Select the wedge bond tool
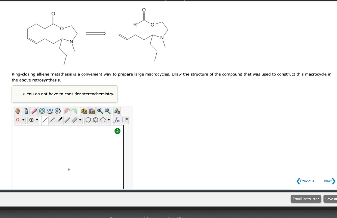Image resolution: width=337 pixels, height=218 pixels. click(x=60, y=120)
